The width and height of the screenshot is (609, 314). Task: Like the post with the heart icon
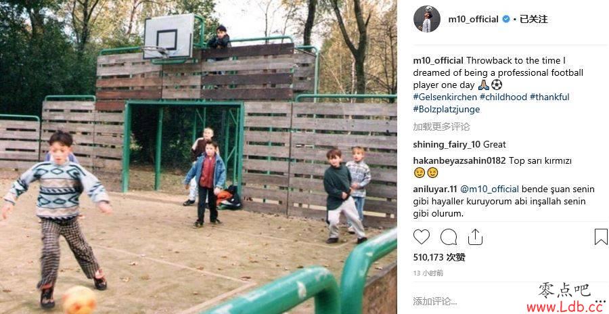click(422, 237)
